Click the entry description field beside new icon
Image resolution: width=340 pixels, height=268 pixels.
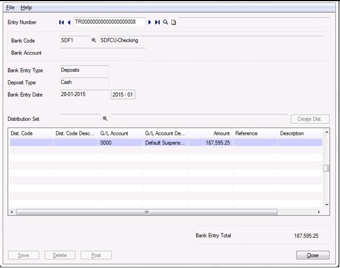pos(254,22)
